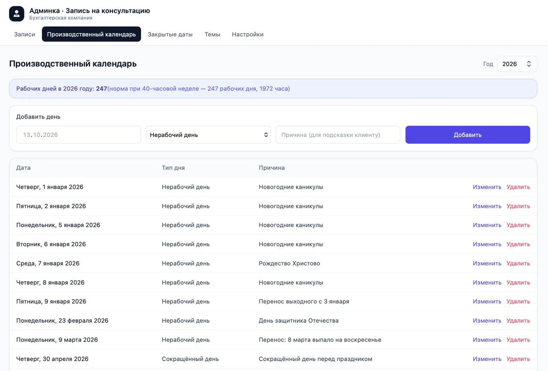Expand the Нерабочий день type dropdown

(x=208, y=135)
